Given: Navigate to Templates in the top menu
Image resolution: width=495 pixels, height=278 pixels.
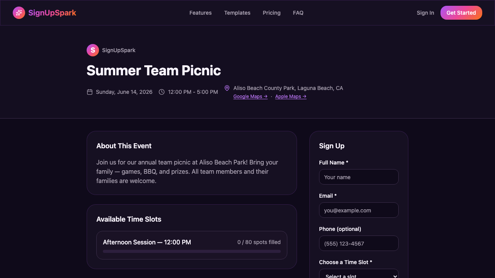Looking at the screenshot, I should tap(237, 13).
